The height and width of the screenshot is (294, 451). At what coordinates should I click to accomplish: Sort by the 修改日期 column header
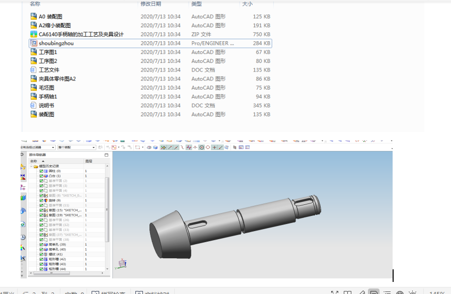(151, 4)
